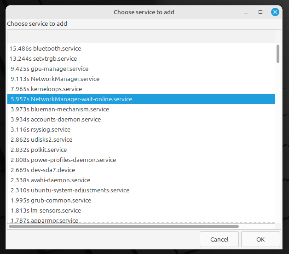Pick the dev-sda7.device entry
289x254 pixels.
[x=141, y=170]
